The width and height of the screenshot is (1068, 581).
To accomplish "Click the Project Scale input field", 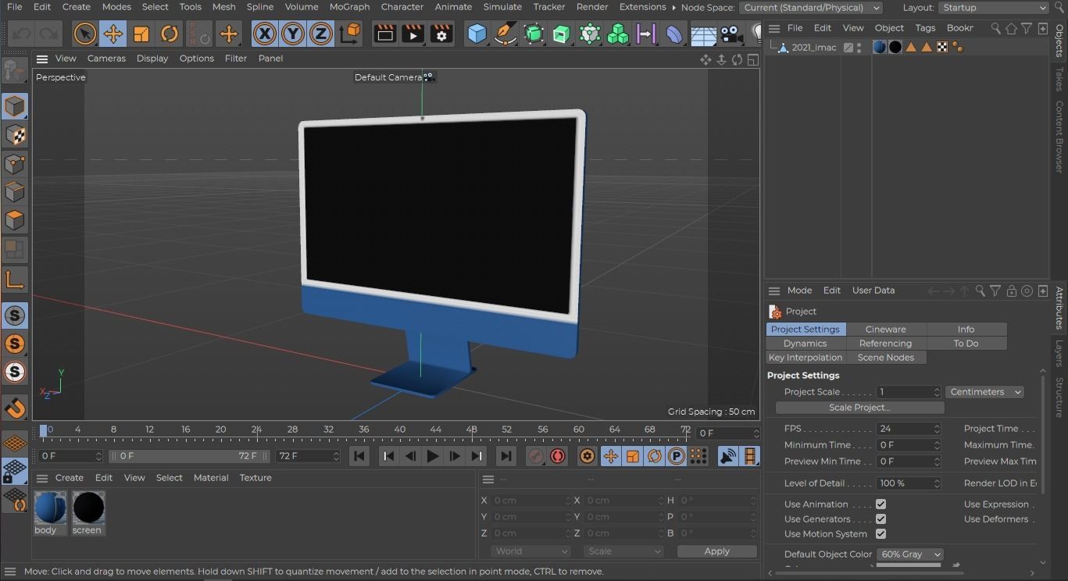I will (x=908, y=392).
